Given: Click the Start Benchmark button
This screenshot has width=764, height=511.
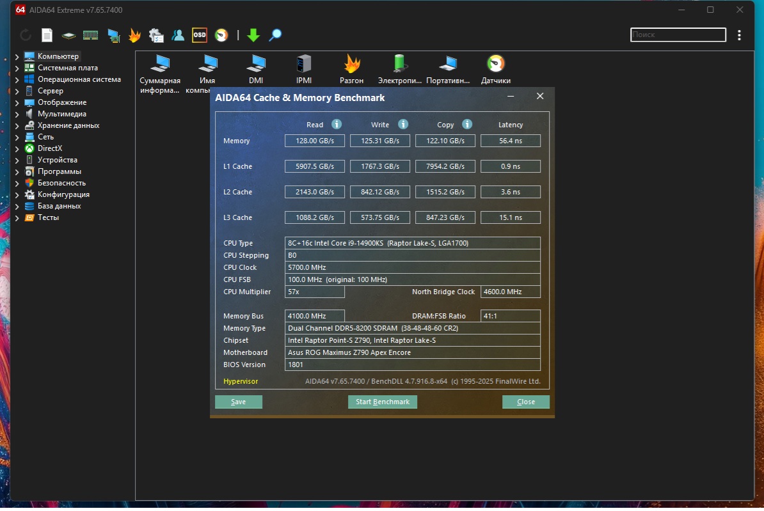Looking at the screenshot, I should click(383, 402).
